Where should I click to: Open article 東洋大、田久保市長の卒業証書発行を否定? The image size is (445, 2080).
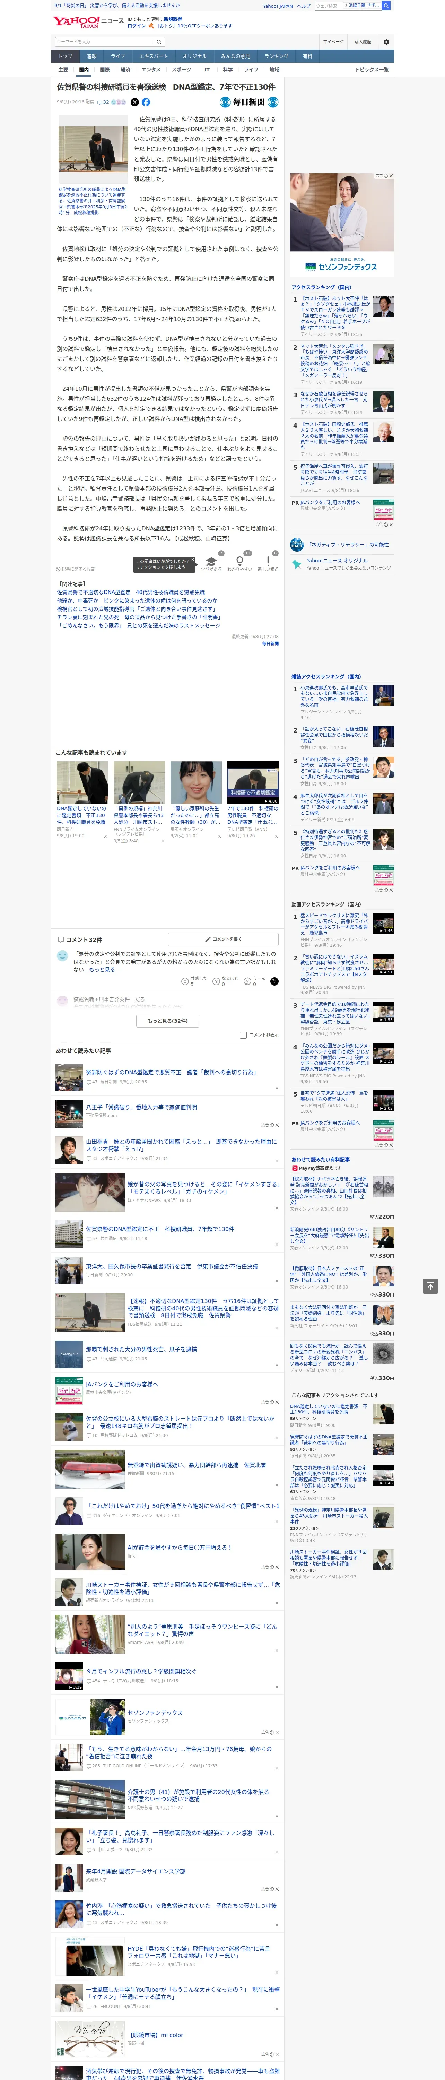tap(172, 1266)
